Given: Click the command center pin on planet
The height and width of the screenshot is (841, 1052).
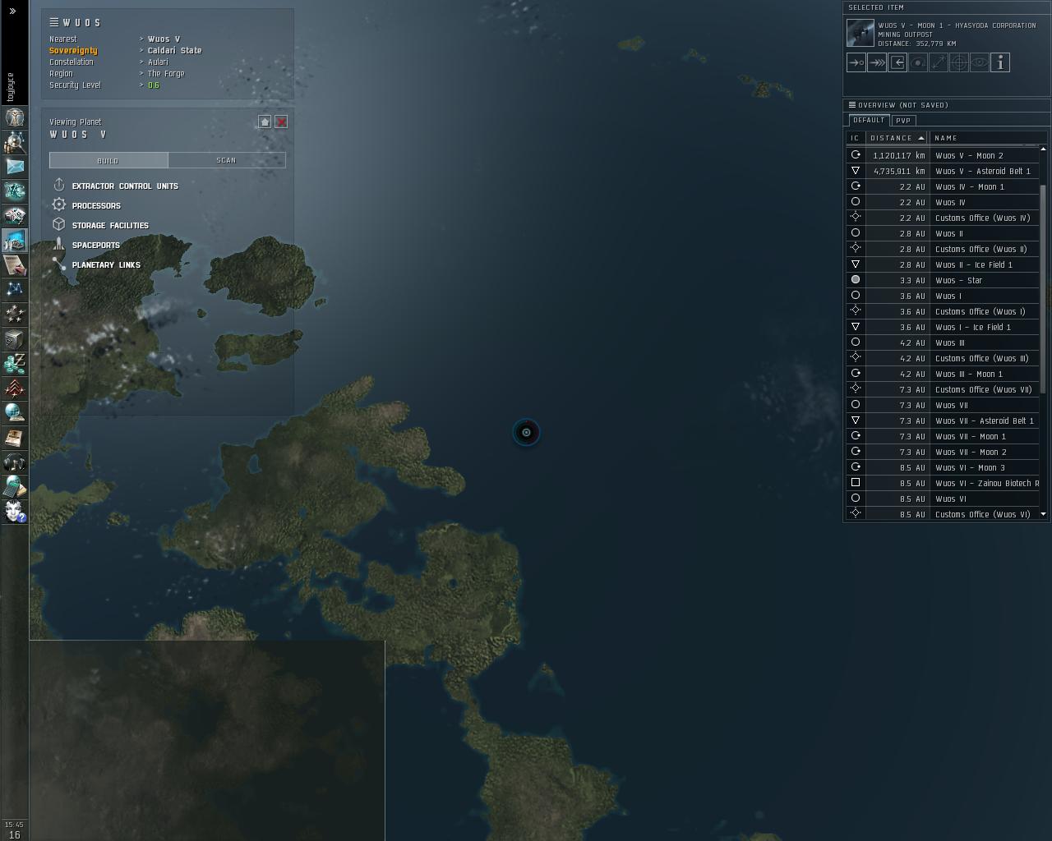Looking at the screenshot, I should point(527,433).
